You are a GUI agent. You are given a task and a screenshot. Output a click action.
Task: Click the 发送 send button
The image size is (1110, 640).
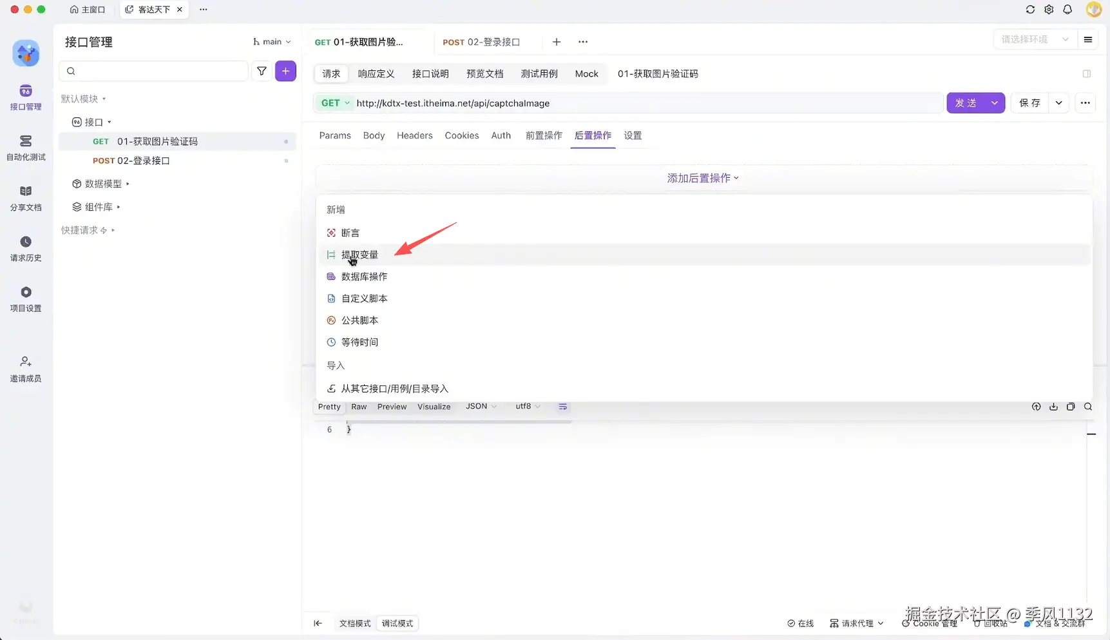[x=966, y=102]
